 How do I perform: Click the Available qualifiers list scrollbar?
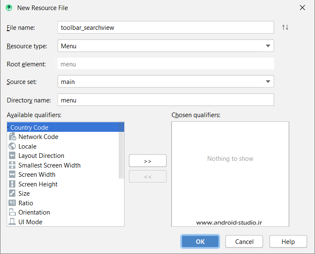[x=121, y=150]
